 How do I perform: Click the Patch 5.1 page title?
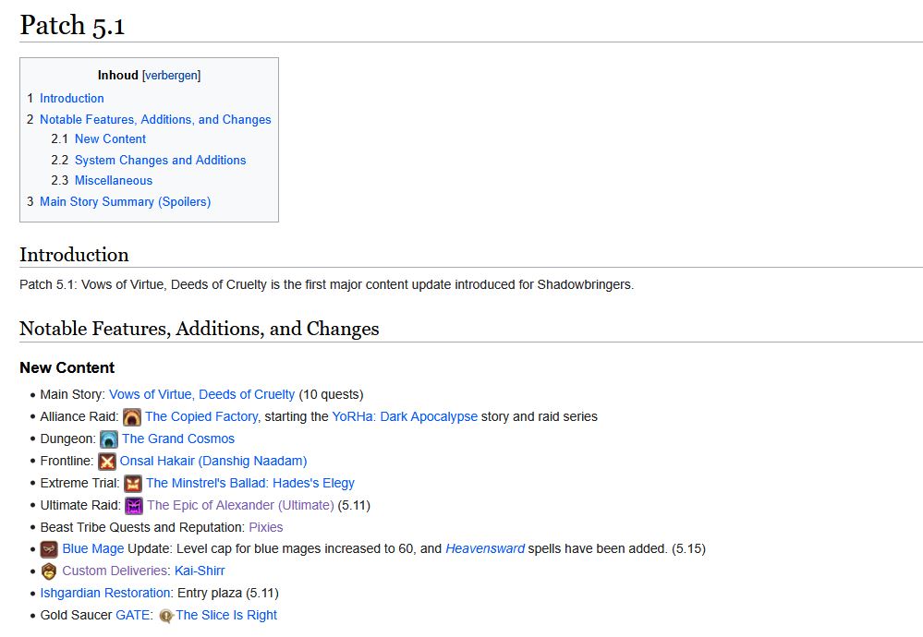coord(72,25)
